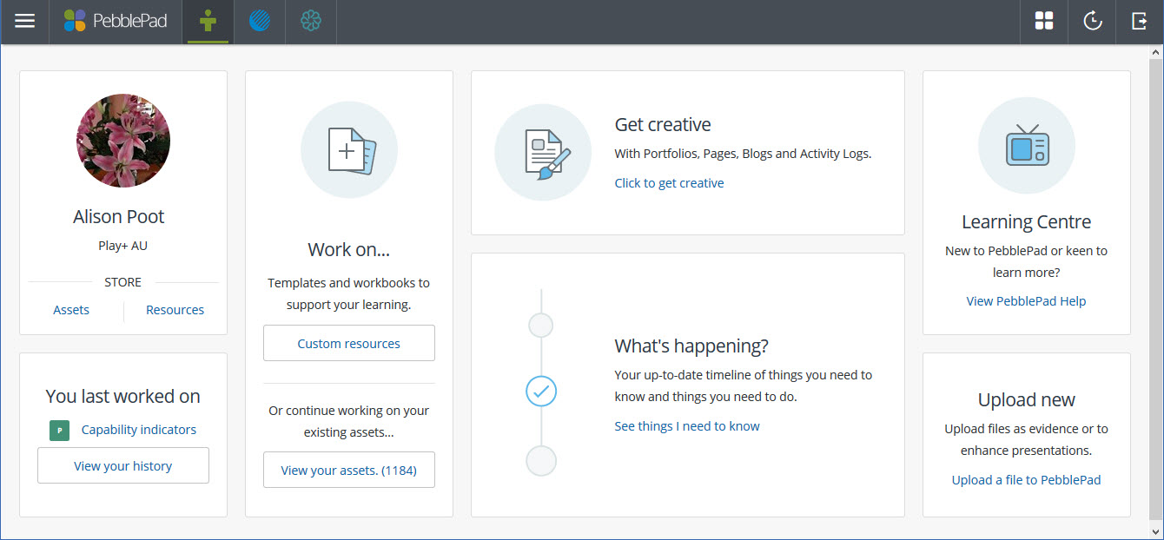Click the checkmark timeline circle icon
Viewport: 1164px width, 540px height.
[541, 392]
